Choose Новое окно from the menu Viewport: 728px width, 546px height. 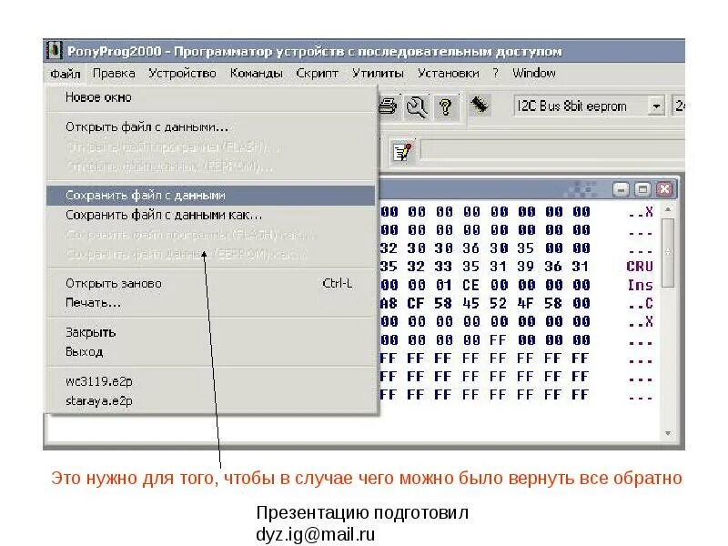click(x=210, y=97)
